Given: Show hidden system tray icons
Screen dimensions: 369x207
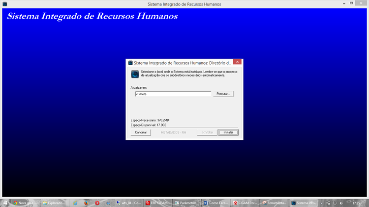Looking at the screenshot, I should (x=321, y=203).
